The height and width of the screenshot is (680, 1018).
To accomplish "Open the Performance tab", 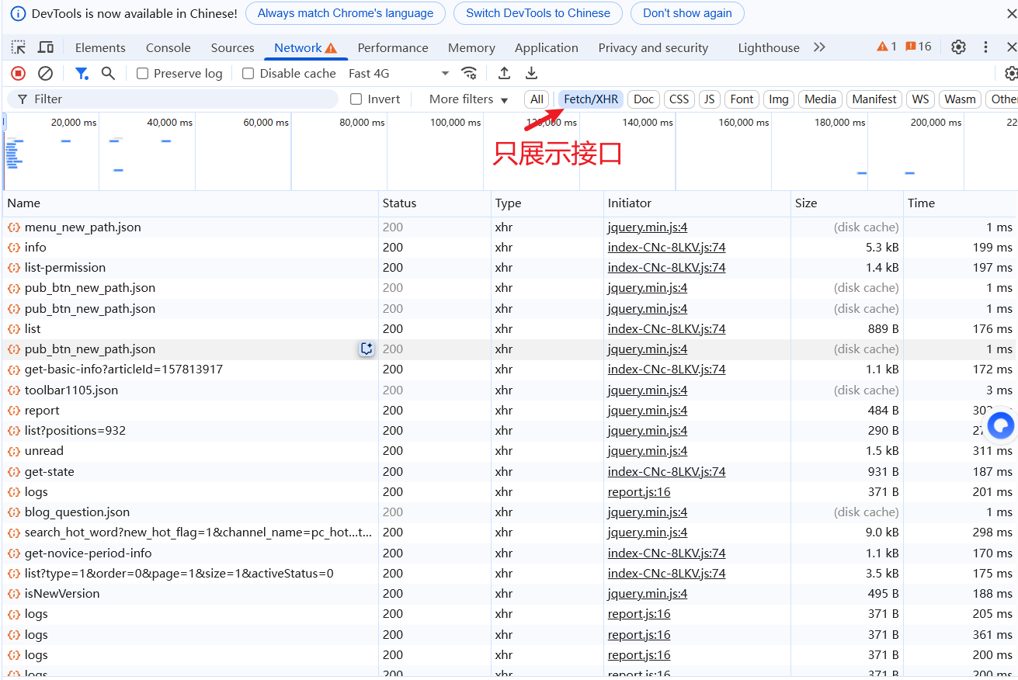I will pos(393,47).
